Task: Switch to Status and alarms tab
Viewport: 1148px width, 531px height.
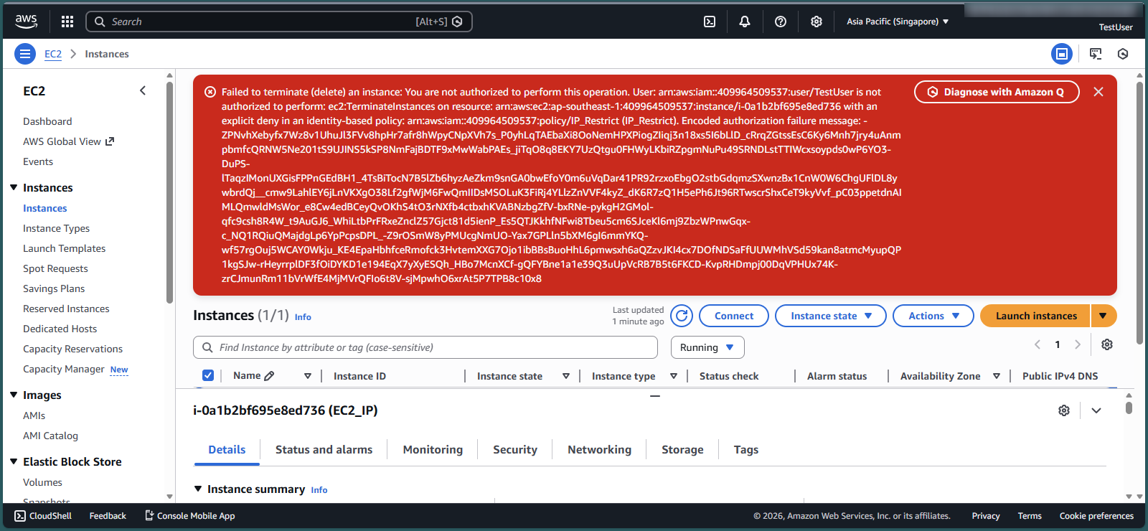Action: 324,449
